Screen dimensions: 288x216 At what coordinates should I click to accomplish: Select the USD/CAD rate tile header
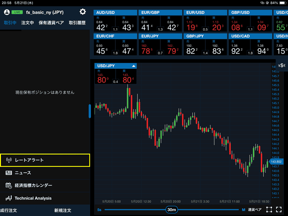point(250,36)
